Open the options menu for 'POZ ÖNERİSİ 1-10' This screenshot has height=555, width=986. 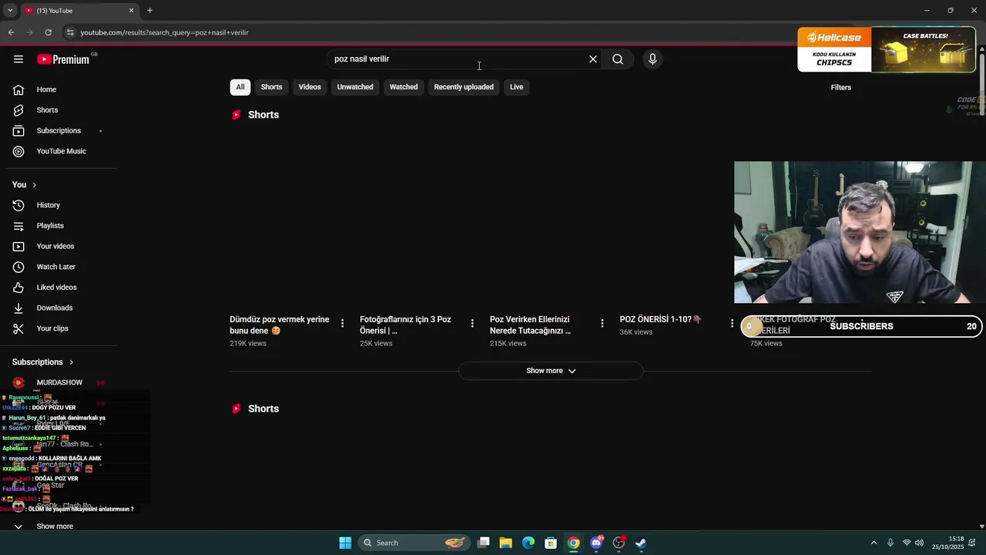[732, 324]
